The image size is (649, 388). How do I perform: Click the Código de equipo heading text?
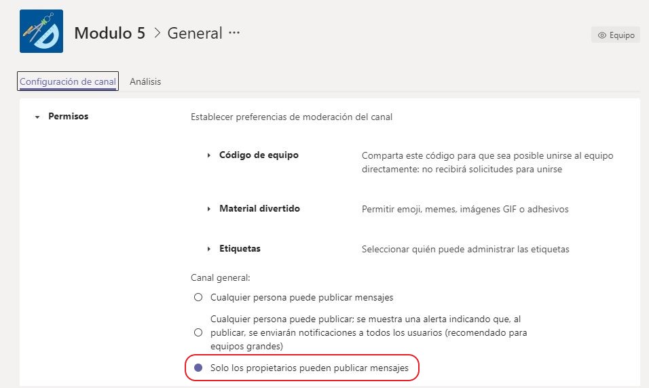click(x=259, y=155)
